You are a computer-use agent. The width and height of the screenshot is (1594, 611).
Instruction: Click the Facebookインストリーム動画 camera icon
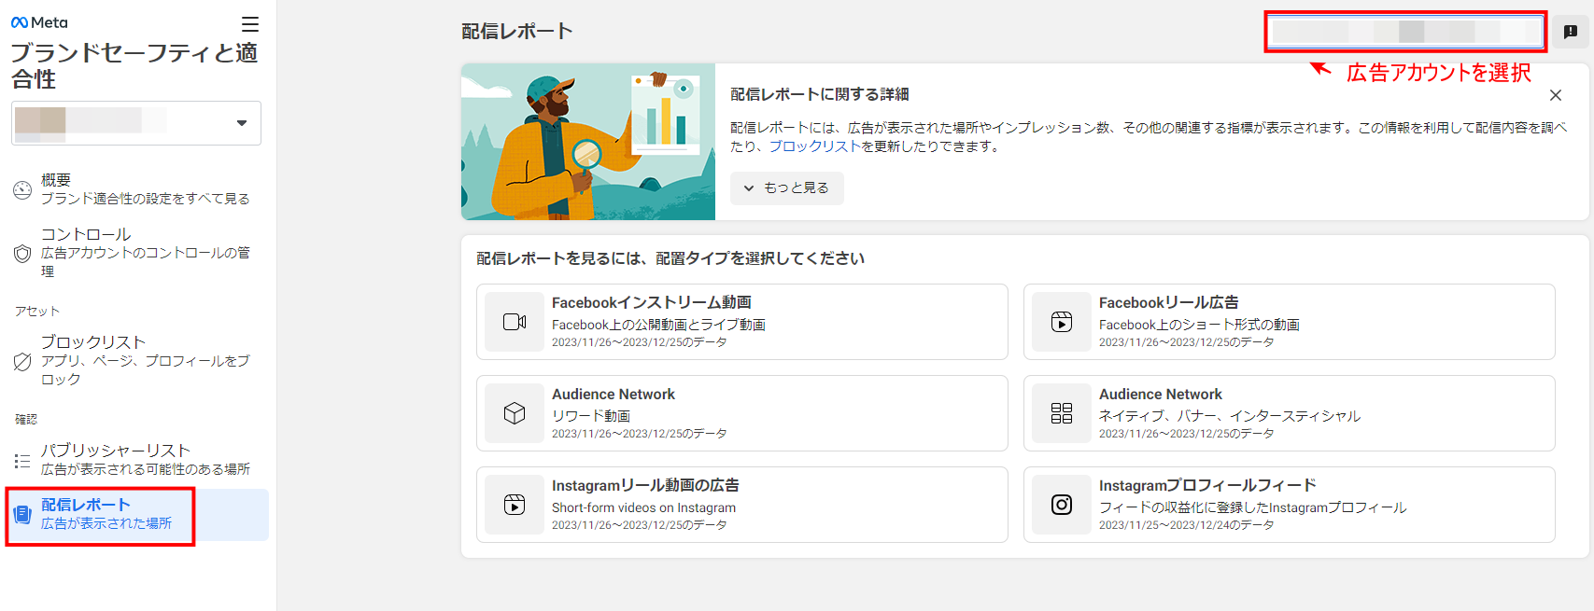(x=515, y=322)
